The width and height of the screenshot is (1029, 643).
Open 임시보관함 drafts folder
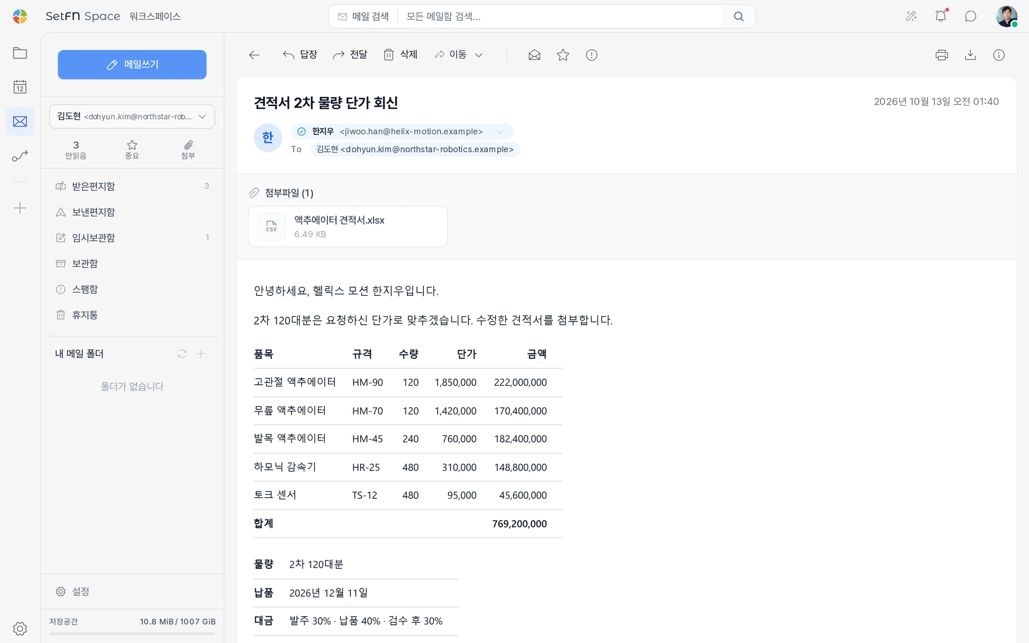click(x=132, y=237)
